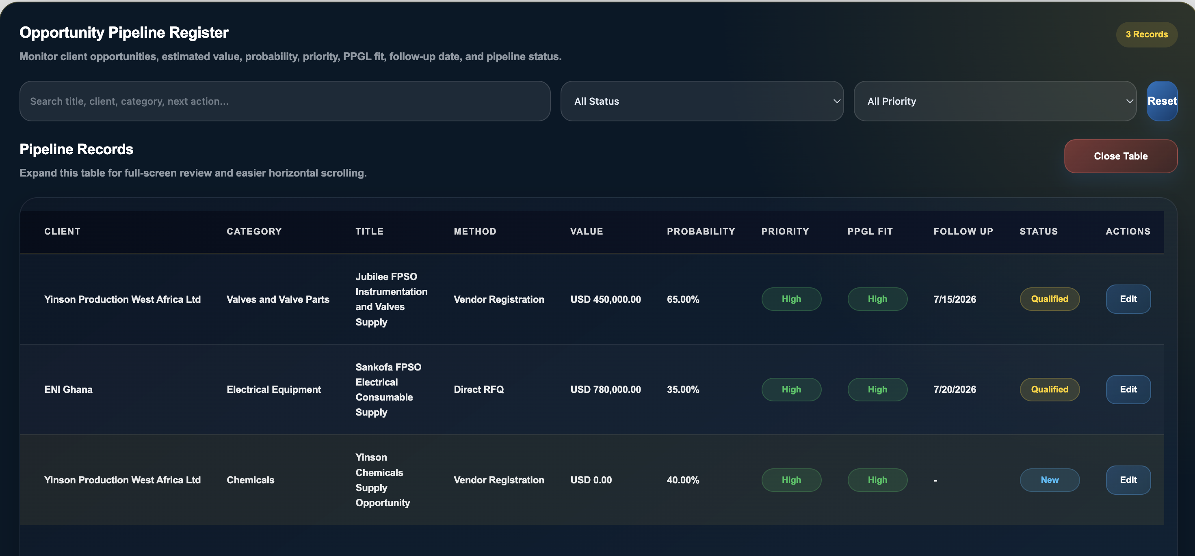Open the All Status dropdown

[x=702, y=101]
